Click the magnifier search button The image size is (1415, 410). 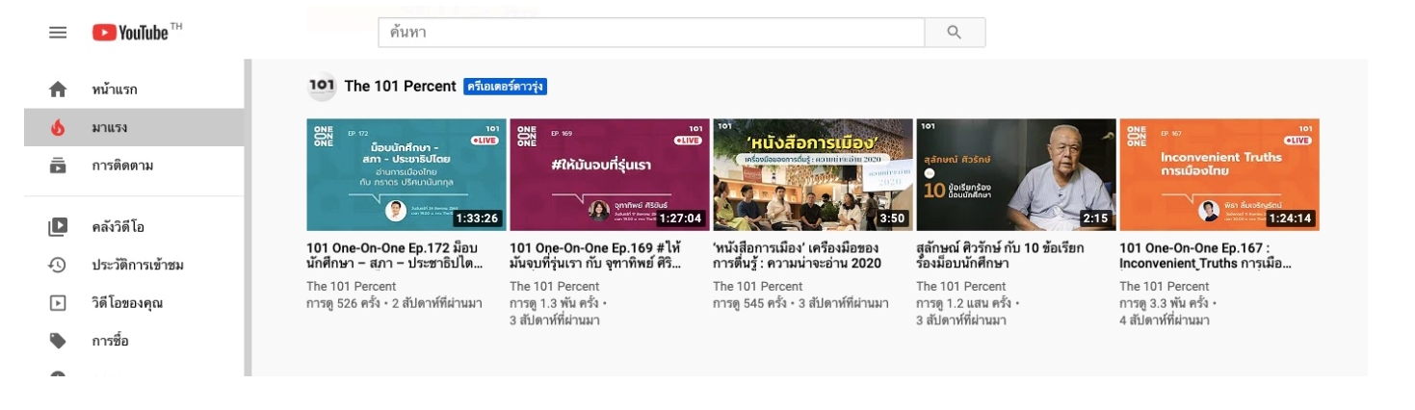tap(955, 32)
